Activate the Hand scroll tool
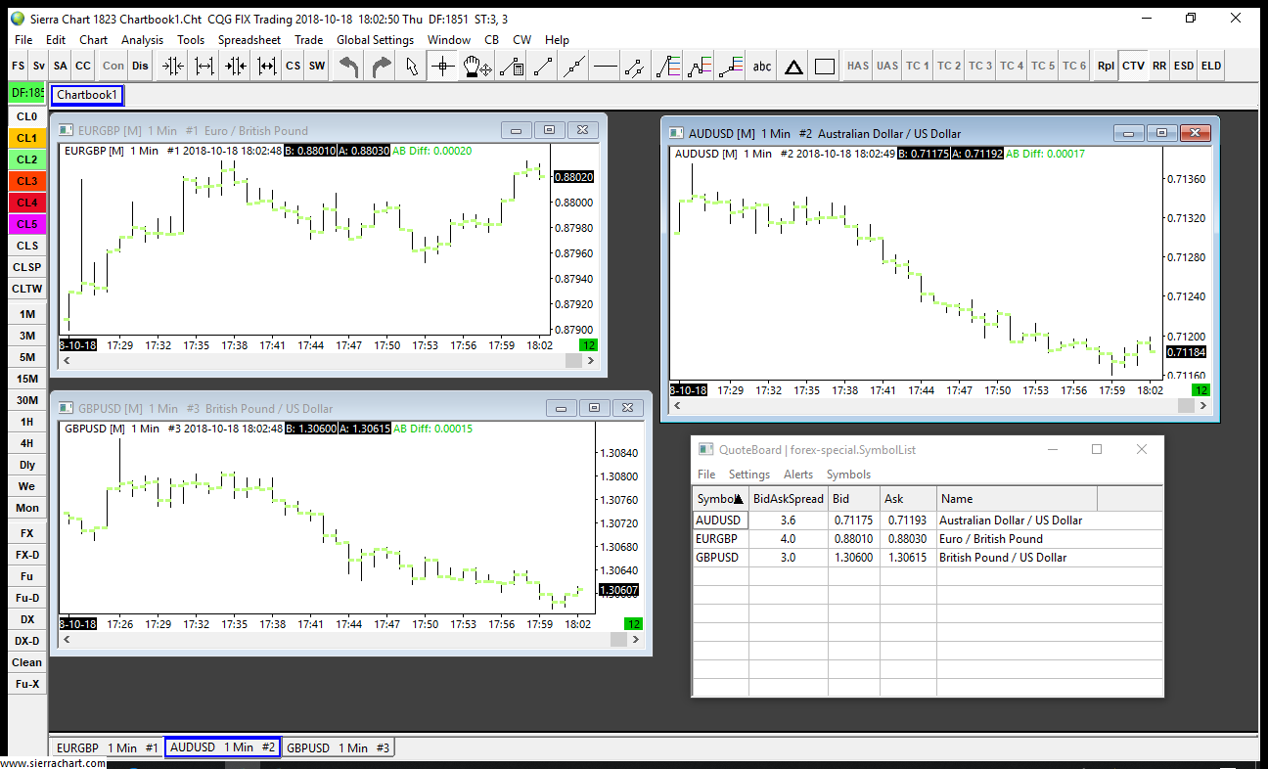Viewport: 1268px width, 769px height. click(x=476, y=67)
